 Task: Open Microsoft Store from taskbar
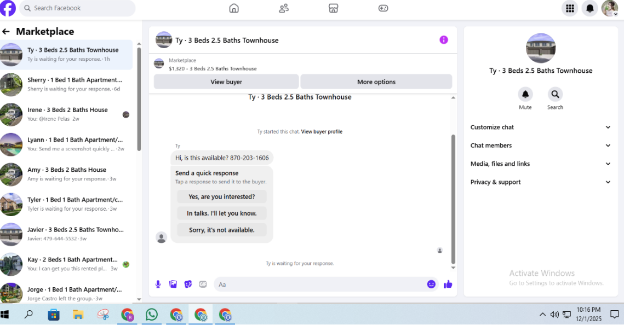click(x=53, y=315)
